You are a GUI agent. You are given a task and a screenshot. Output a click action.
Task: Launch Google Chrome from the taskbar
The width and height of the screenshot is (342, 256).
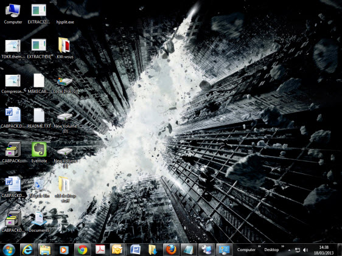pyautogui.click(x=82, y=250)
